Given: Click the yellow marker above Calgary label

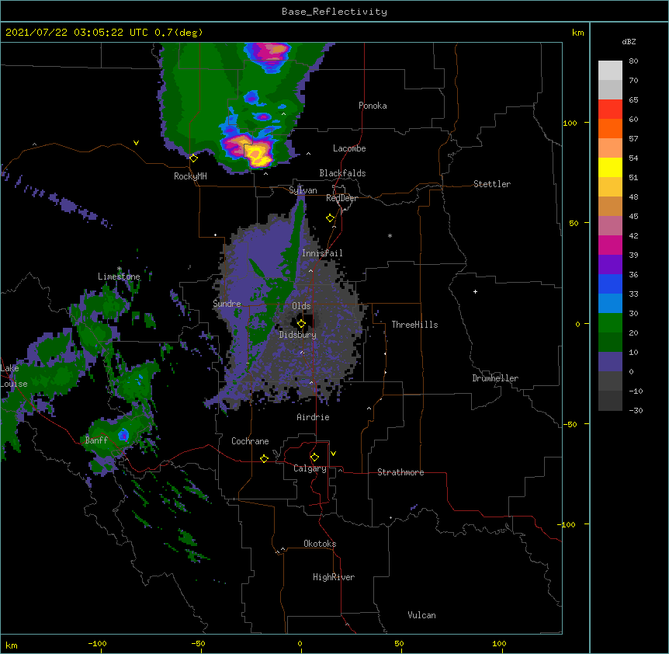Looking at the screenshot, I should 314,457.
